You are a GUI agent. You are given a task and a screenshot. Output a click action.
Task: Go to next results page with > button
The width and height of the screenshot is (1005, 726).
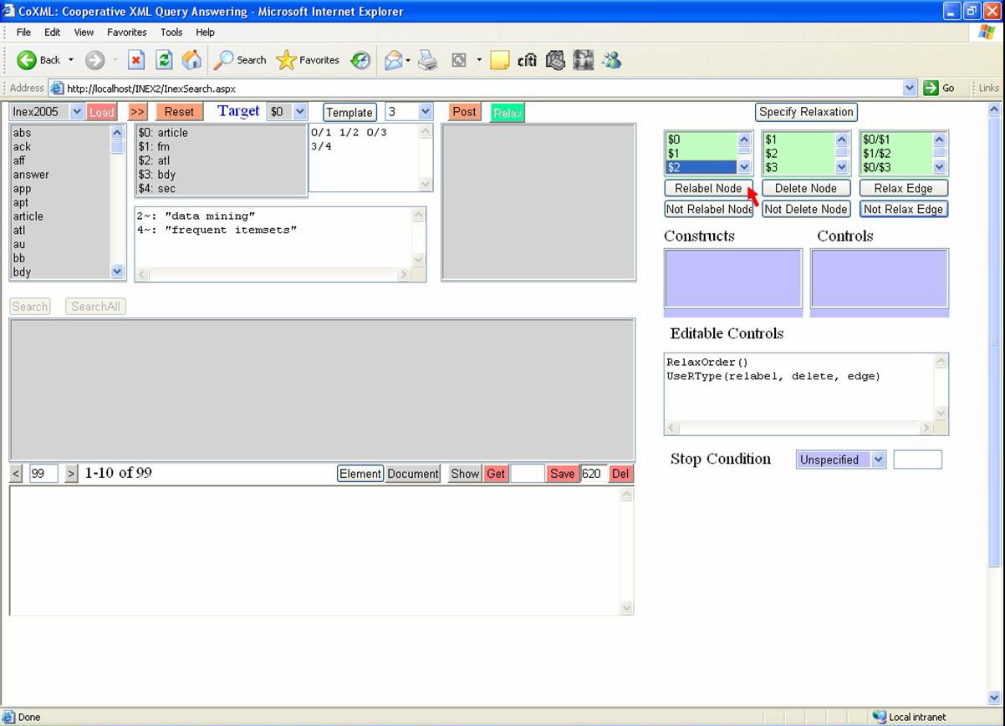(71, 474)
